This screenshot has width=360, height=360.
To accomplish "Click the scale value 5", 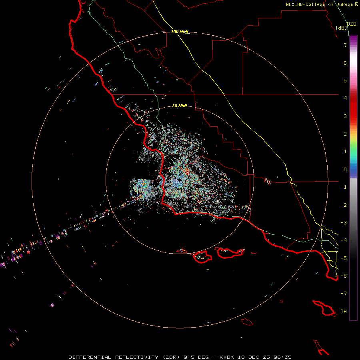I will 345,80.
